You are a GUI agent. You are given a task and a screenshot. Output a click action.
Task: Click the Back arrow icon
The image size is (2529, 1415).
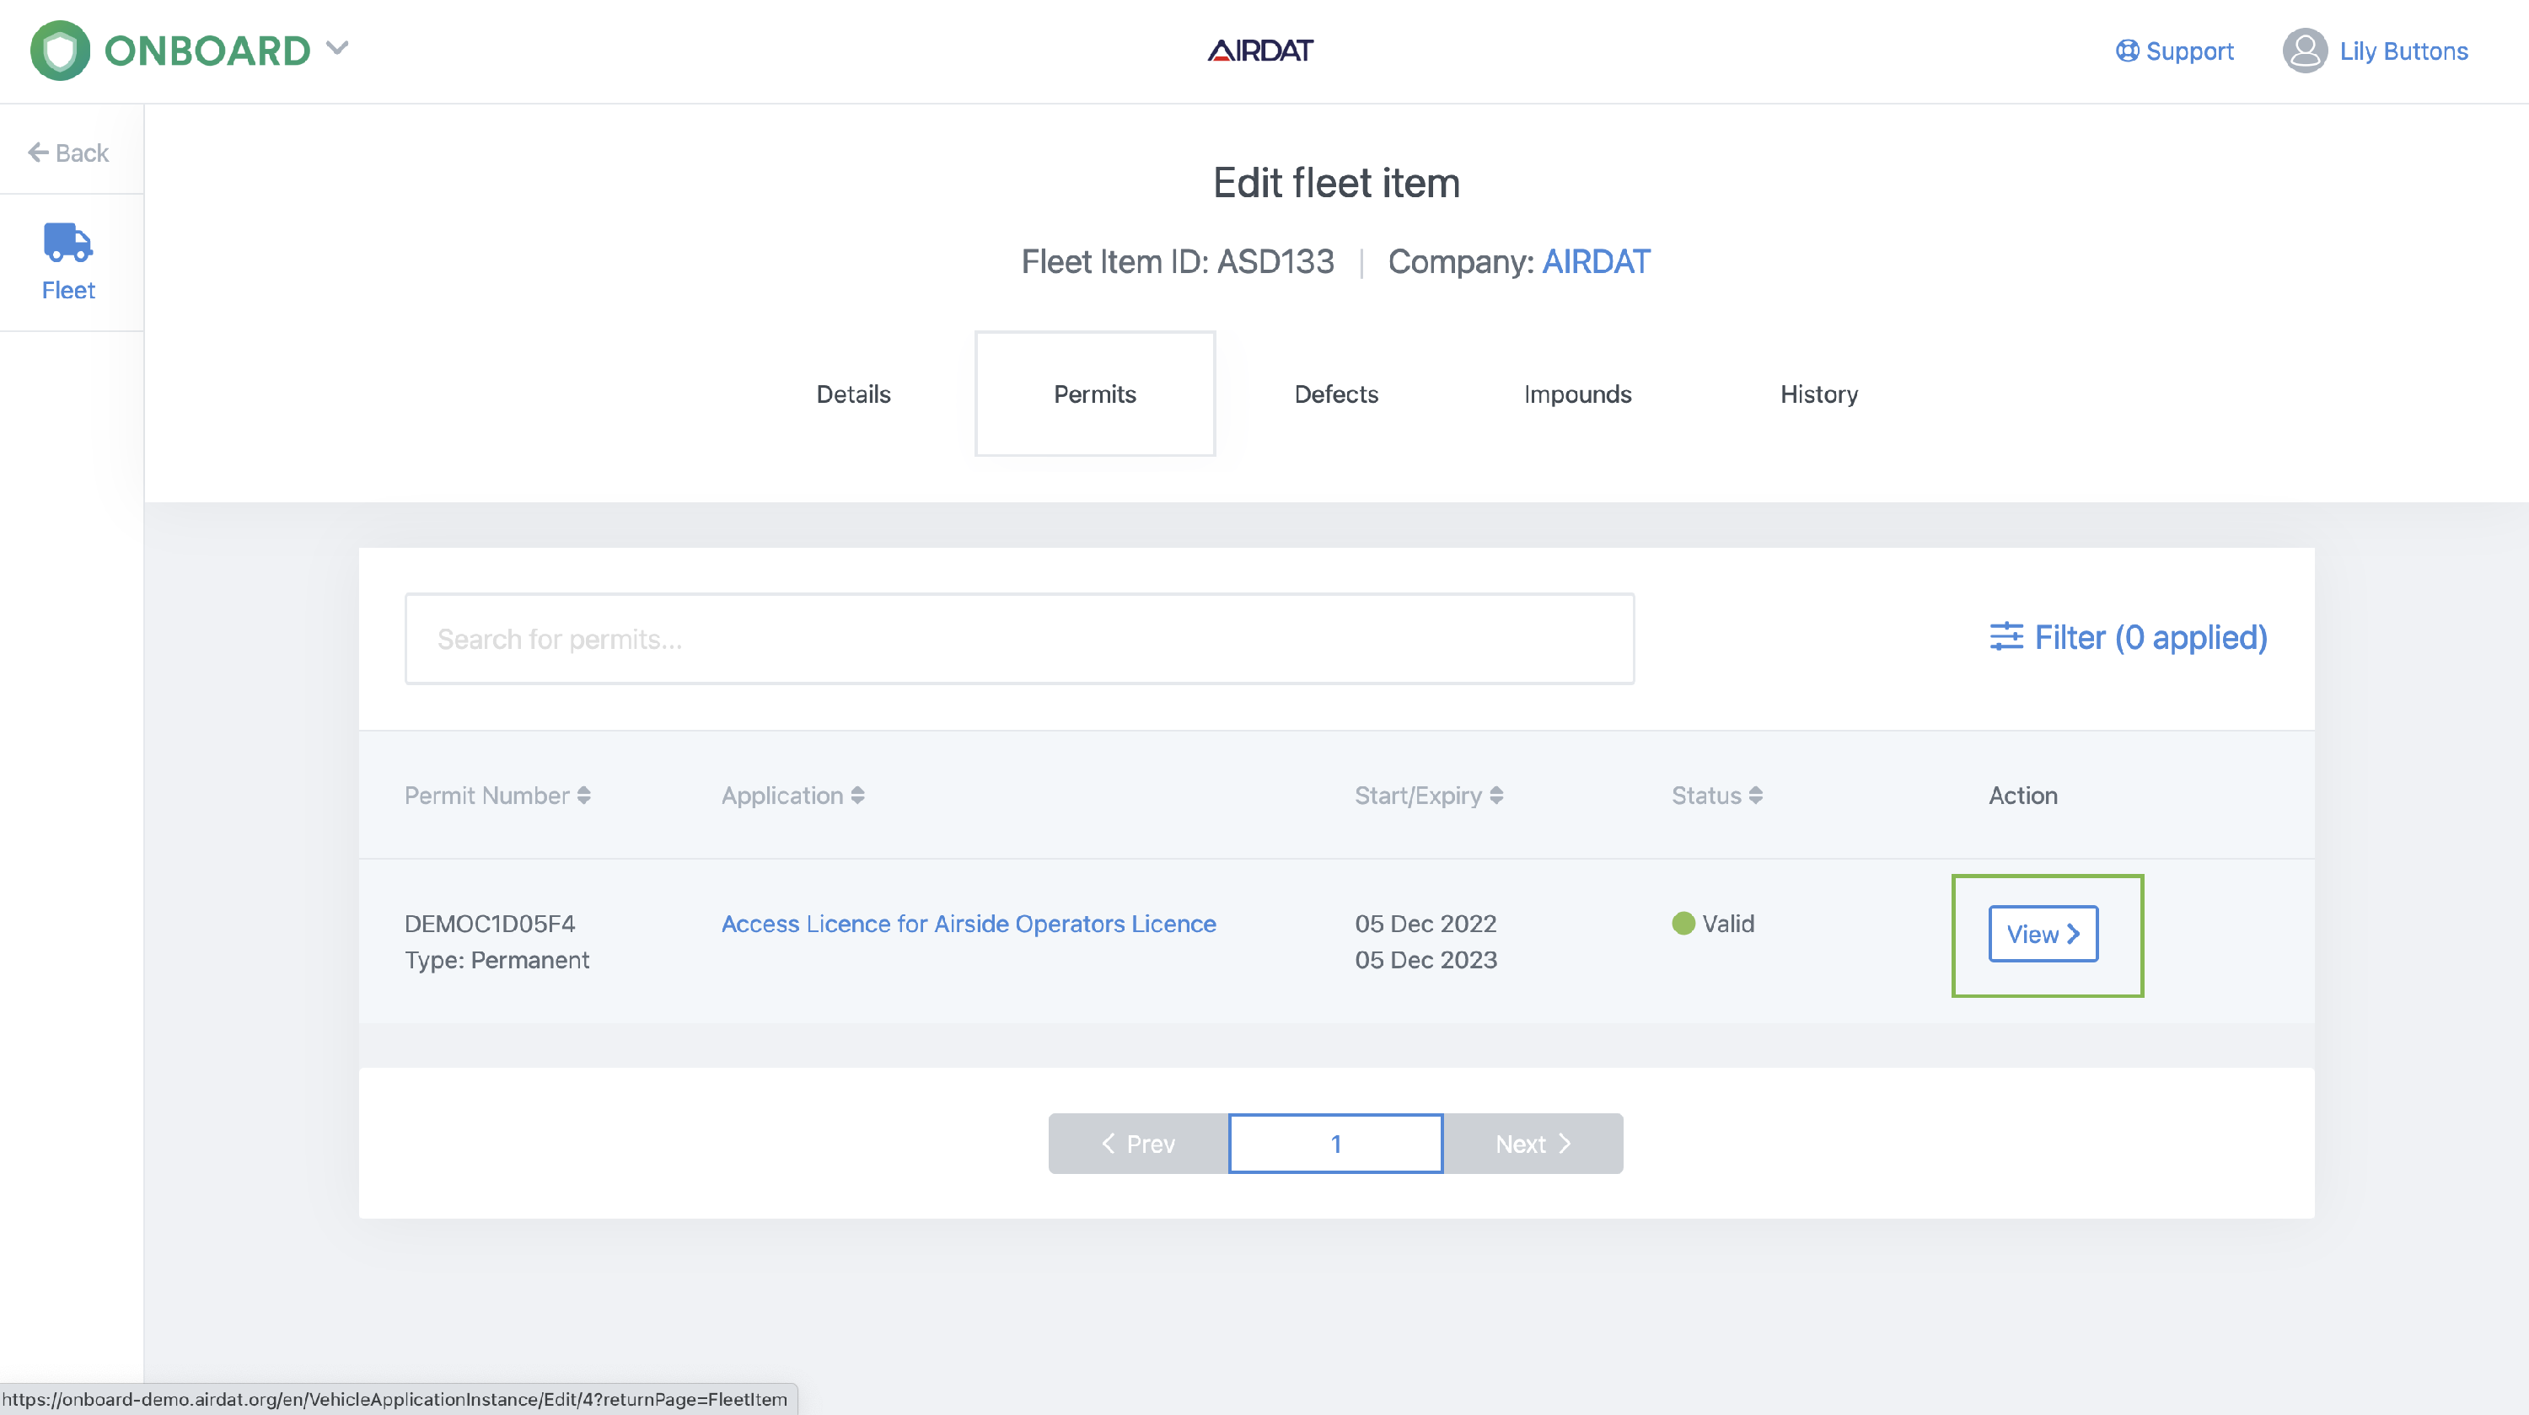pos(38,152)
